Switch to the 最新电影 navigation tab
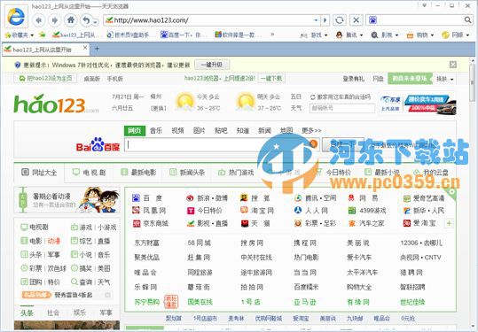Image resolution: width=478 pixels, height=332 pixels. (x=138, y=173)
